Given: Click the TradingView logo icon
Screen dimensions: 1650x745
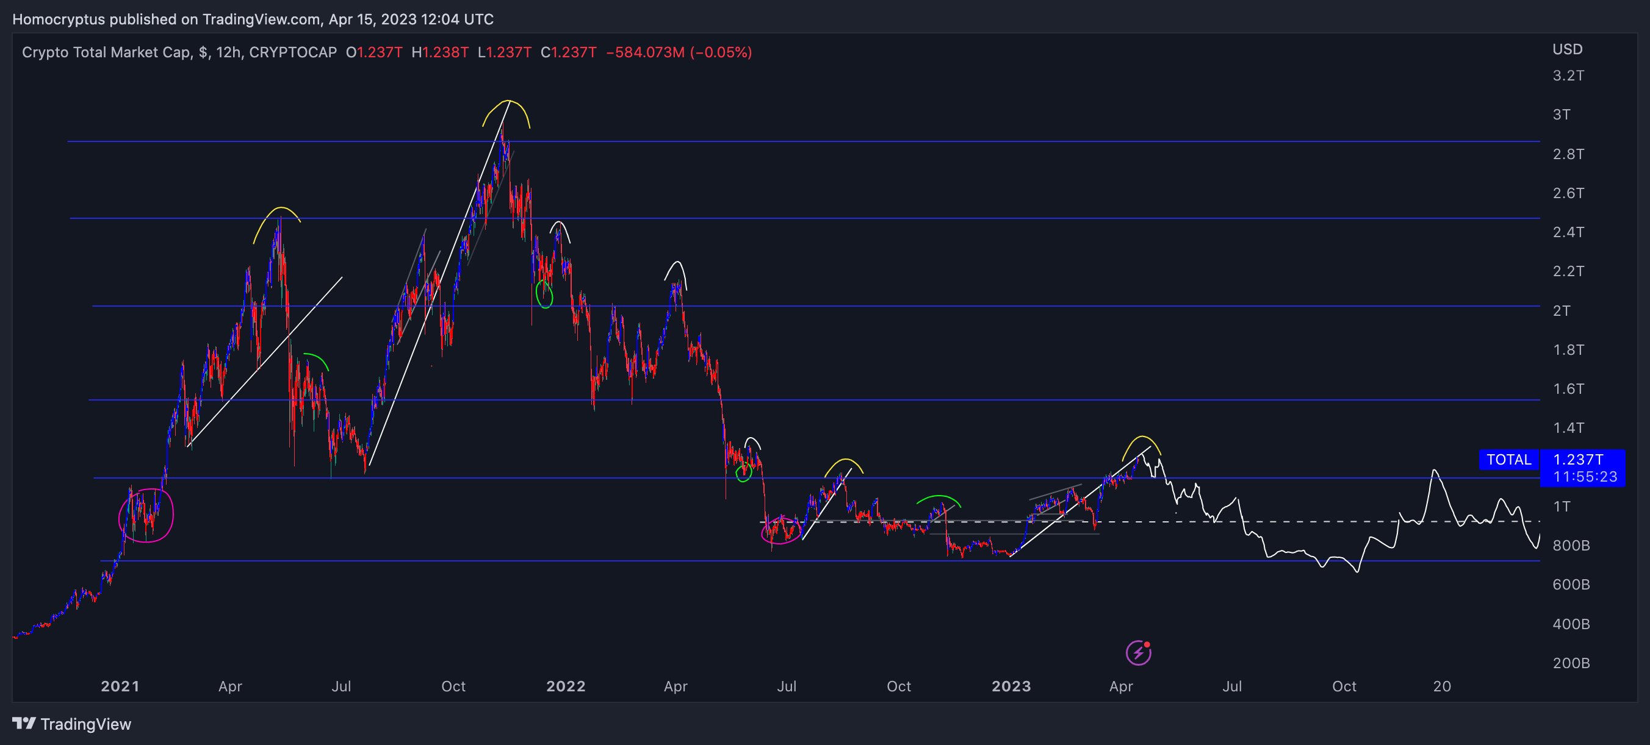Looking at the screenshot, I should pos(24,723).
